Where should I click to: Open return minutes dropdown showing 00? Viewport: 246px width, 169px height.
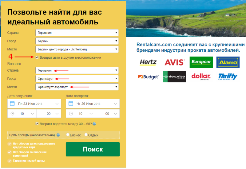point(107,114)
